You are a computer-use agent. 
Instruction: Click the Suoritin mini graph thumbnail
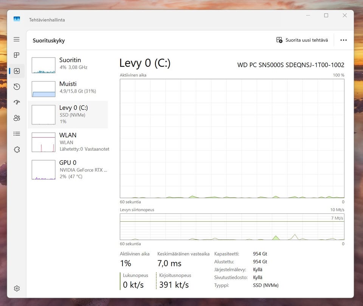pyautogui.click(x=43, y=65)
